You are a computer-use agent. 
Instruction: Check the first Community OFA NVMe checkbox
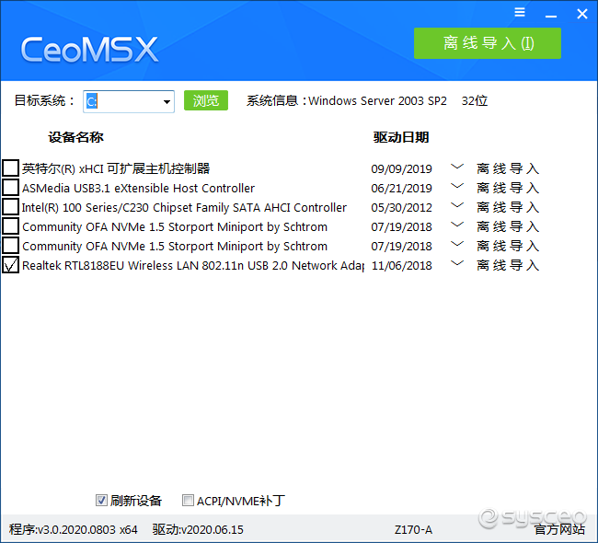pyautogui.click(x=10, y=225)
